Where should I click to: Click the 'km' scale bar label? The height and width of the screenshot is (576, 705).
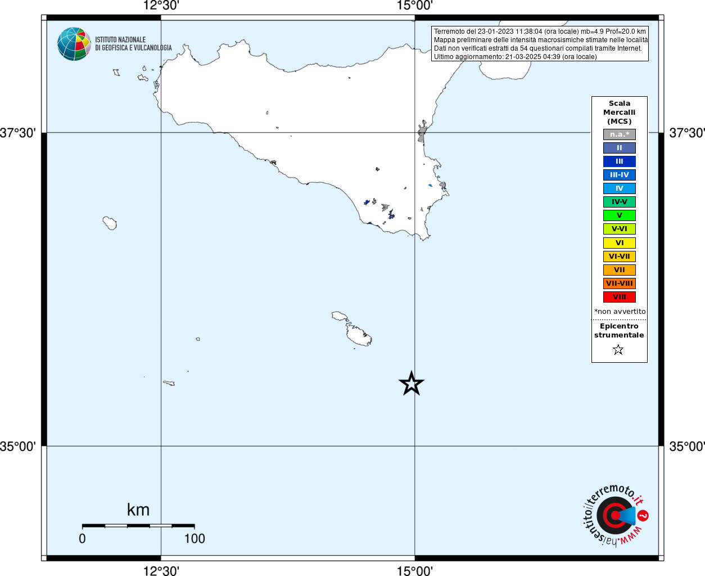[138, 510]
